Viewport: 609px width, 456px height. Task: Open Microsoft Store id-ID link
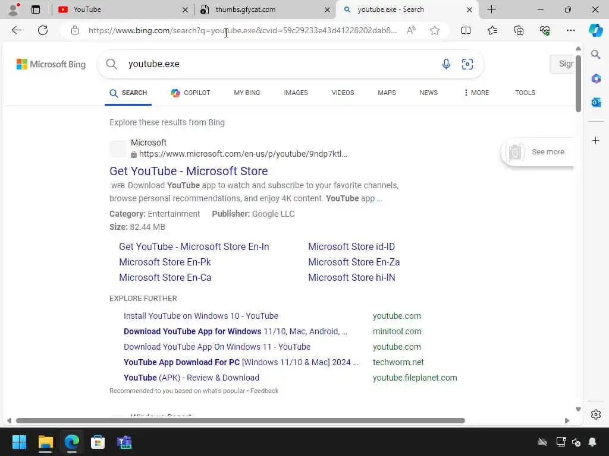[x=351, y=246]
